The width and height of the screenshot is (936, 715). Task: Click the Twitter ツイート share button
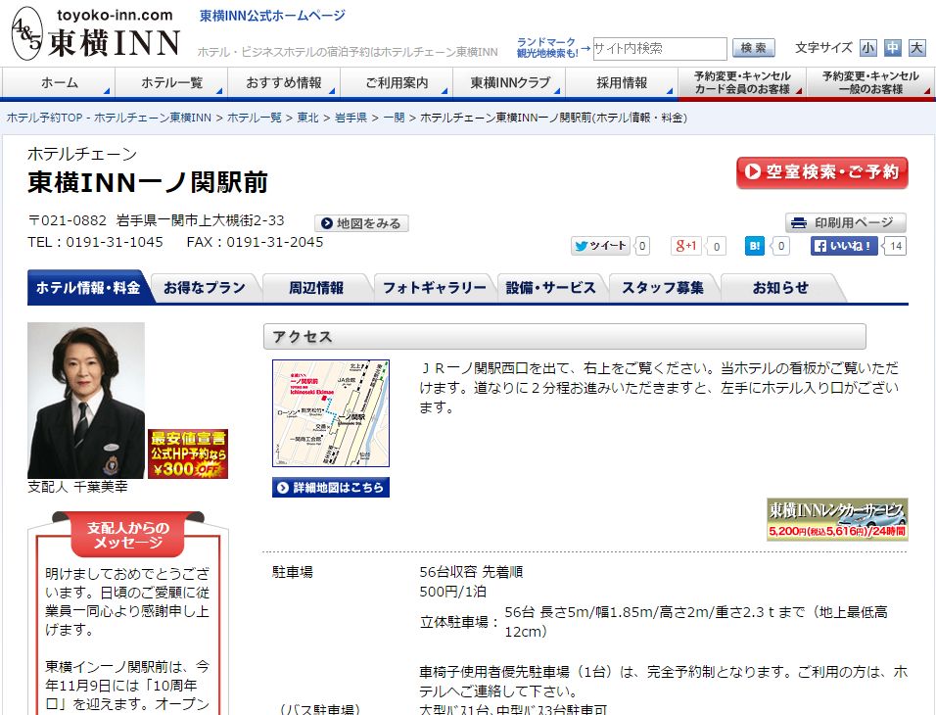[x=600, y=246]
